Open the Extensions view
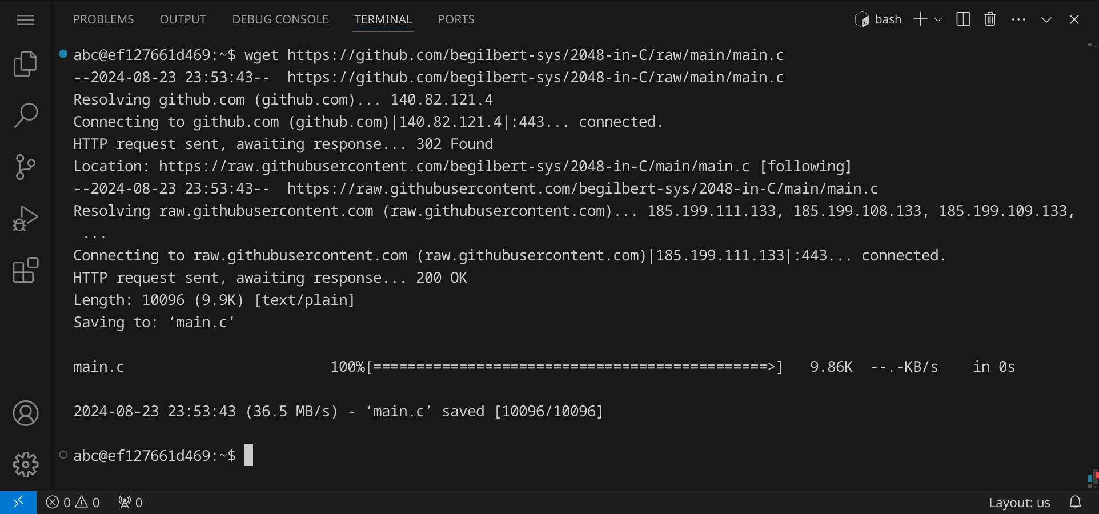Screen dimensions: 1099x514 coord(25,270)
